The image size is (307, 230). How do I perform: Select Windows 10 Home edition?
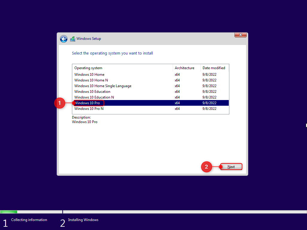click(x=151, y=75)
